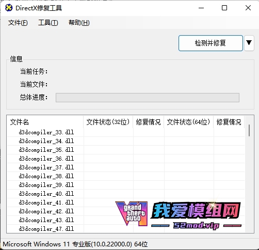Expand the arrow dropdown beside 检测并修复
Viewport: 259px width, 250px height.
point(249,43)
